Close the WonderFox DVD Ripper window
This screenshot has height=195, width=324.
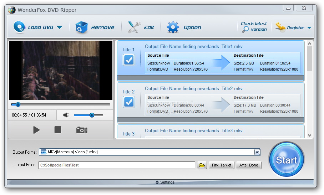[304, 8]
